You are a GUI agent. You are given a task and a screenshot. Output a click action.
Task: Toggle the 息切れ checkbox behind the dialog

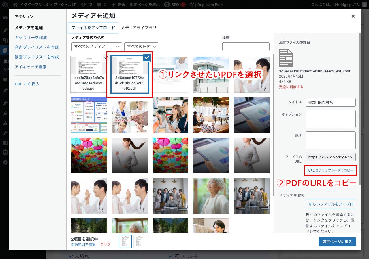[71, 256]
